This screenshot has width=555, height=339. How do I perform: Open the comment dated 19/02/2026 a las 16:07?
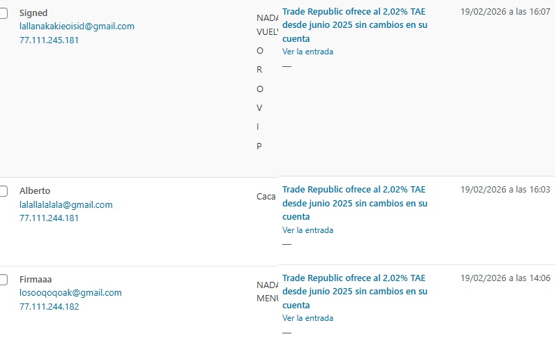[505, 12]
